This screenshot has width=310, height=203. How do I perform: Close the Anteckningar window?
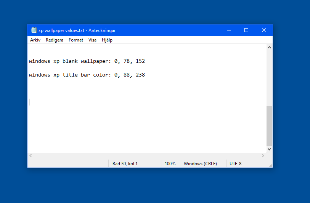pos(264,30)
